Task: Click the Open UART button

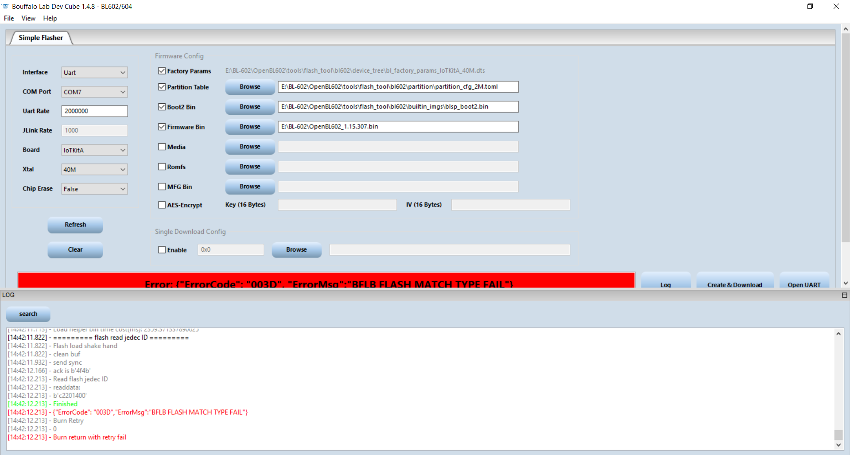Action: [804, 281]
